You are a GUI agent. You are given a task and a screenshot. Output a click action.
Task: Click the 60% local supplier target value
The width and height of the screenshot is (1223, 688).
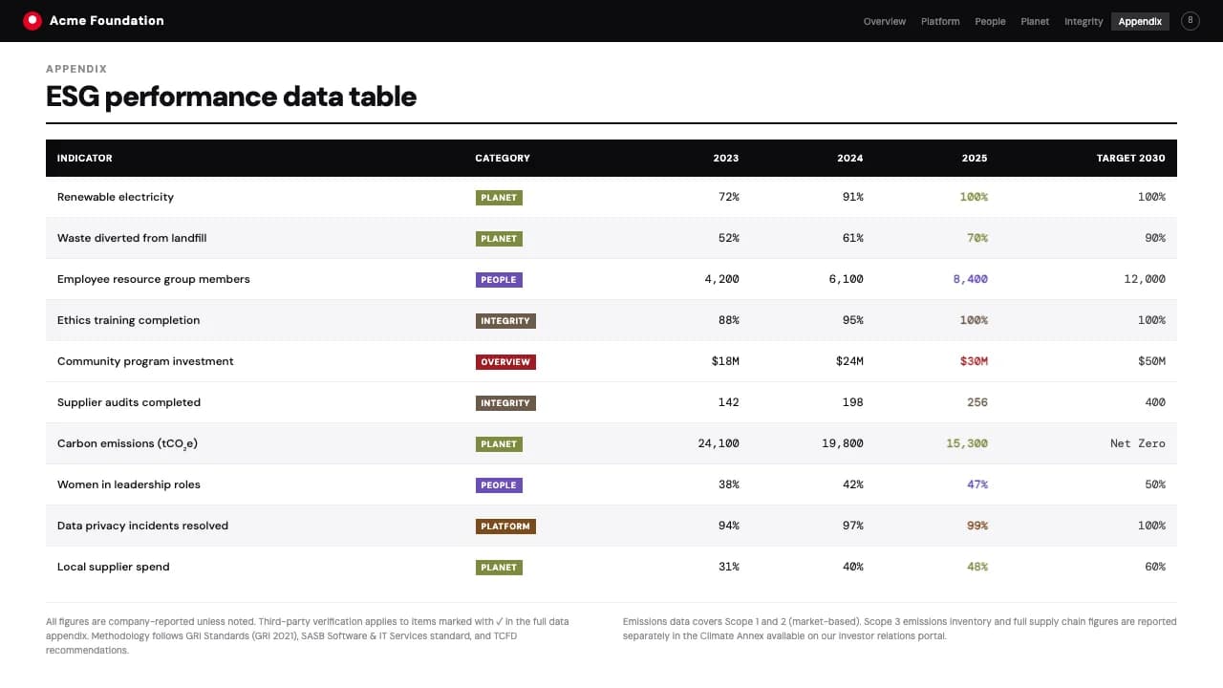[1155, 567]
